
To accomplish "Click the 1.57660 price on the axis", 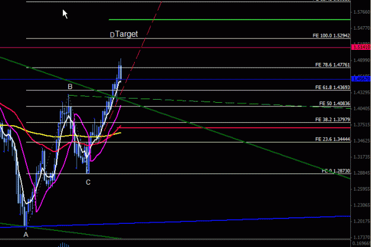I will coord(362,12).
